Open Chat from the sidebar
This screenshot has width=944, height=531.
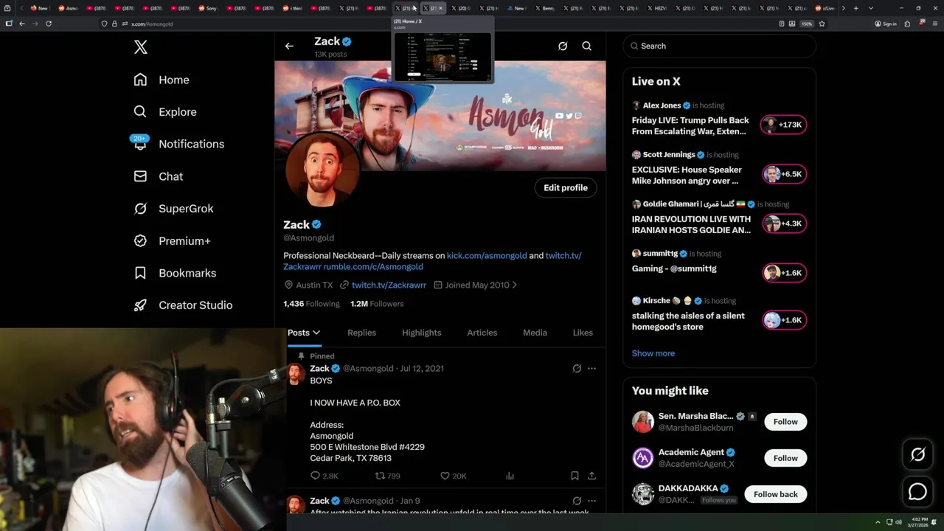[x=159, y=176]
